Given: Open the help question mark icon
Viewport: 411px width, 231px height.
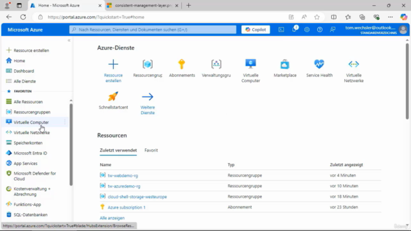Looking at the screenshot, I should (320, 30).
